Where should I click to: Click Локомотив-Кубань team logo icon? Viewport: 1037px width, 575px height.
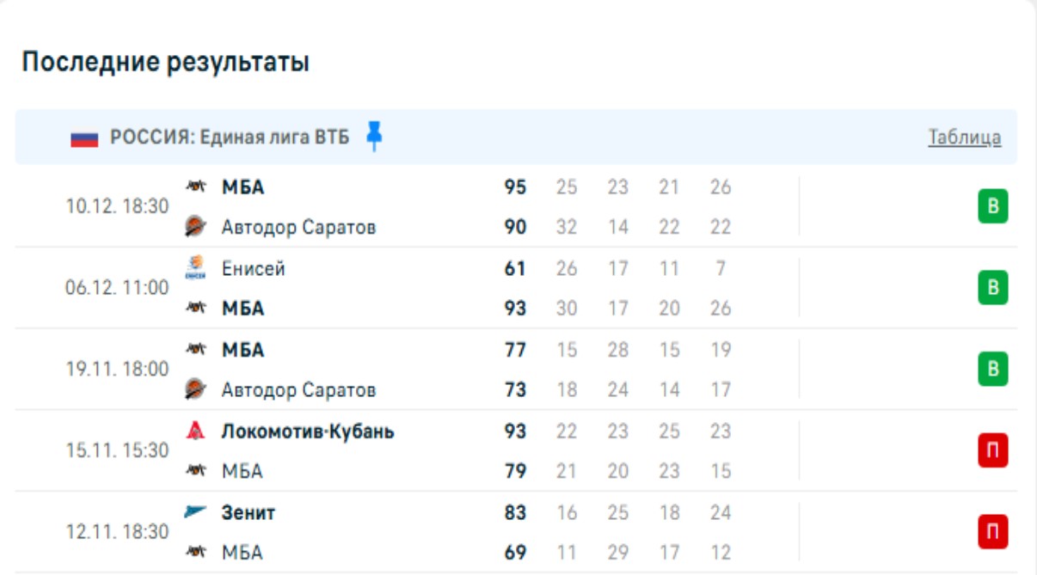[196, 431]
